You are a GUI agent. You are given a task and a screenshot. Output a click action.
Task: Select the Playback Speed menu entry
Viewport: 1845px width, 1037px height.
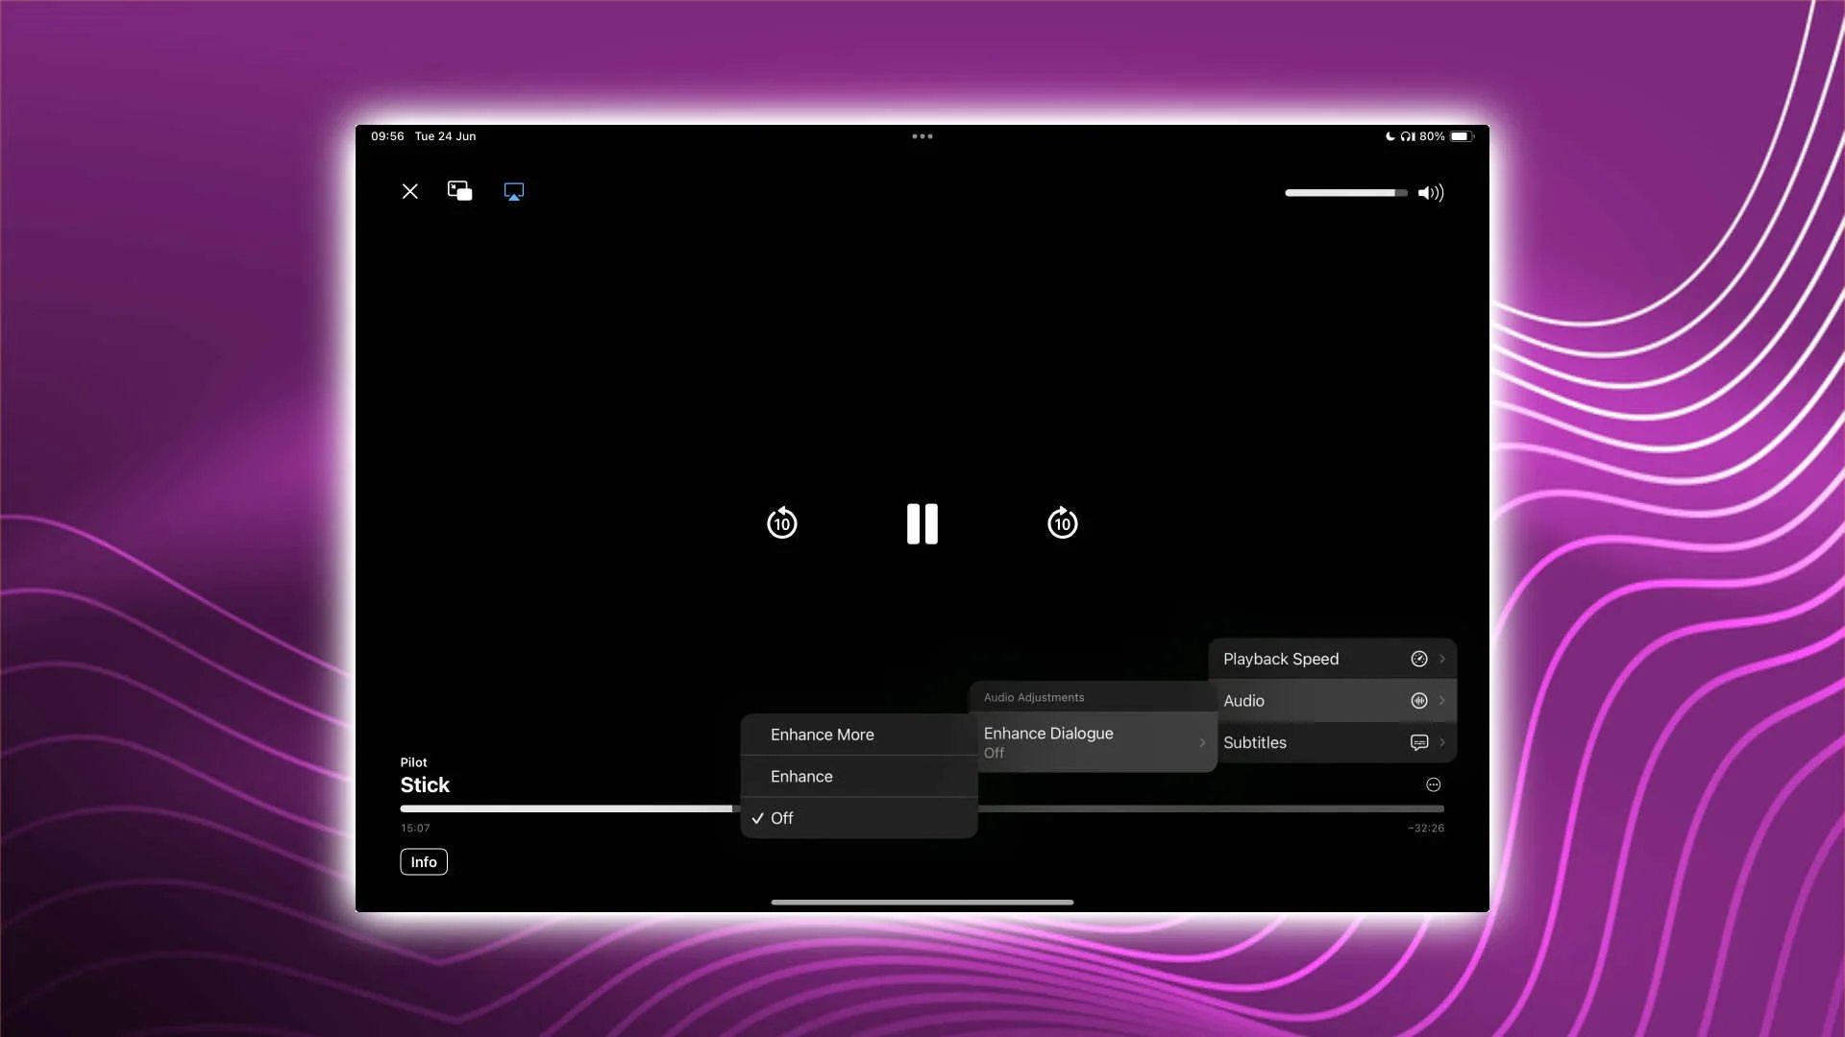pos(1280,659)
